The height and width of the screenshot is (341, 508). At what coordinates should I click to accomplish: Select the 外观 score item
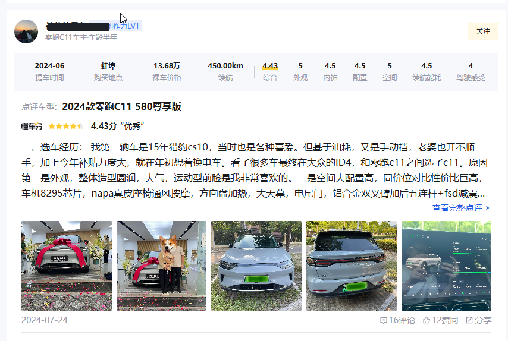pyautogui.click(x=300, y=71)
